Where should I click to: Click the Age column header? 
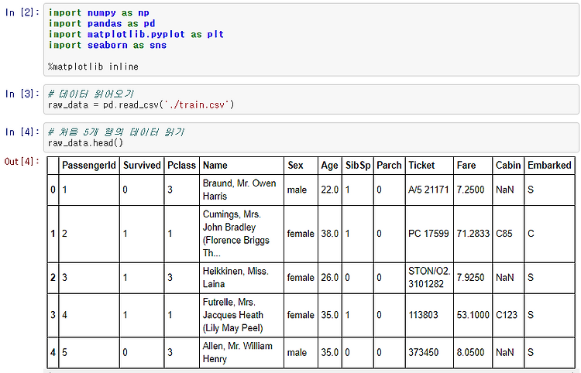pyautogui.click(x=330, y=165)
